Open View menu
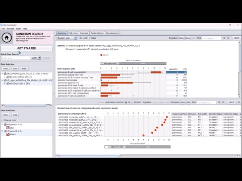 tap(18, 29)
